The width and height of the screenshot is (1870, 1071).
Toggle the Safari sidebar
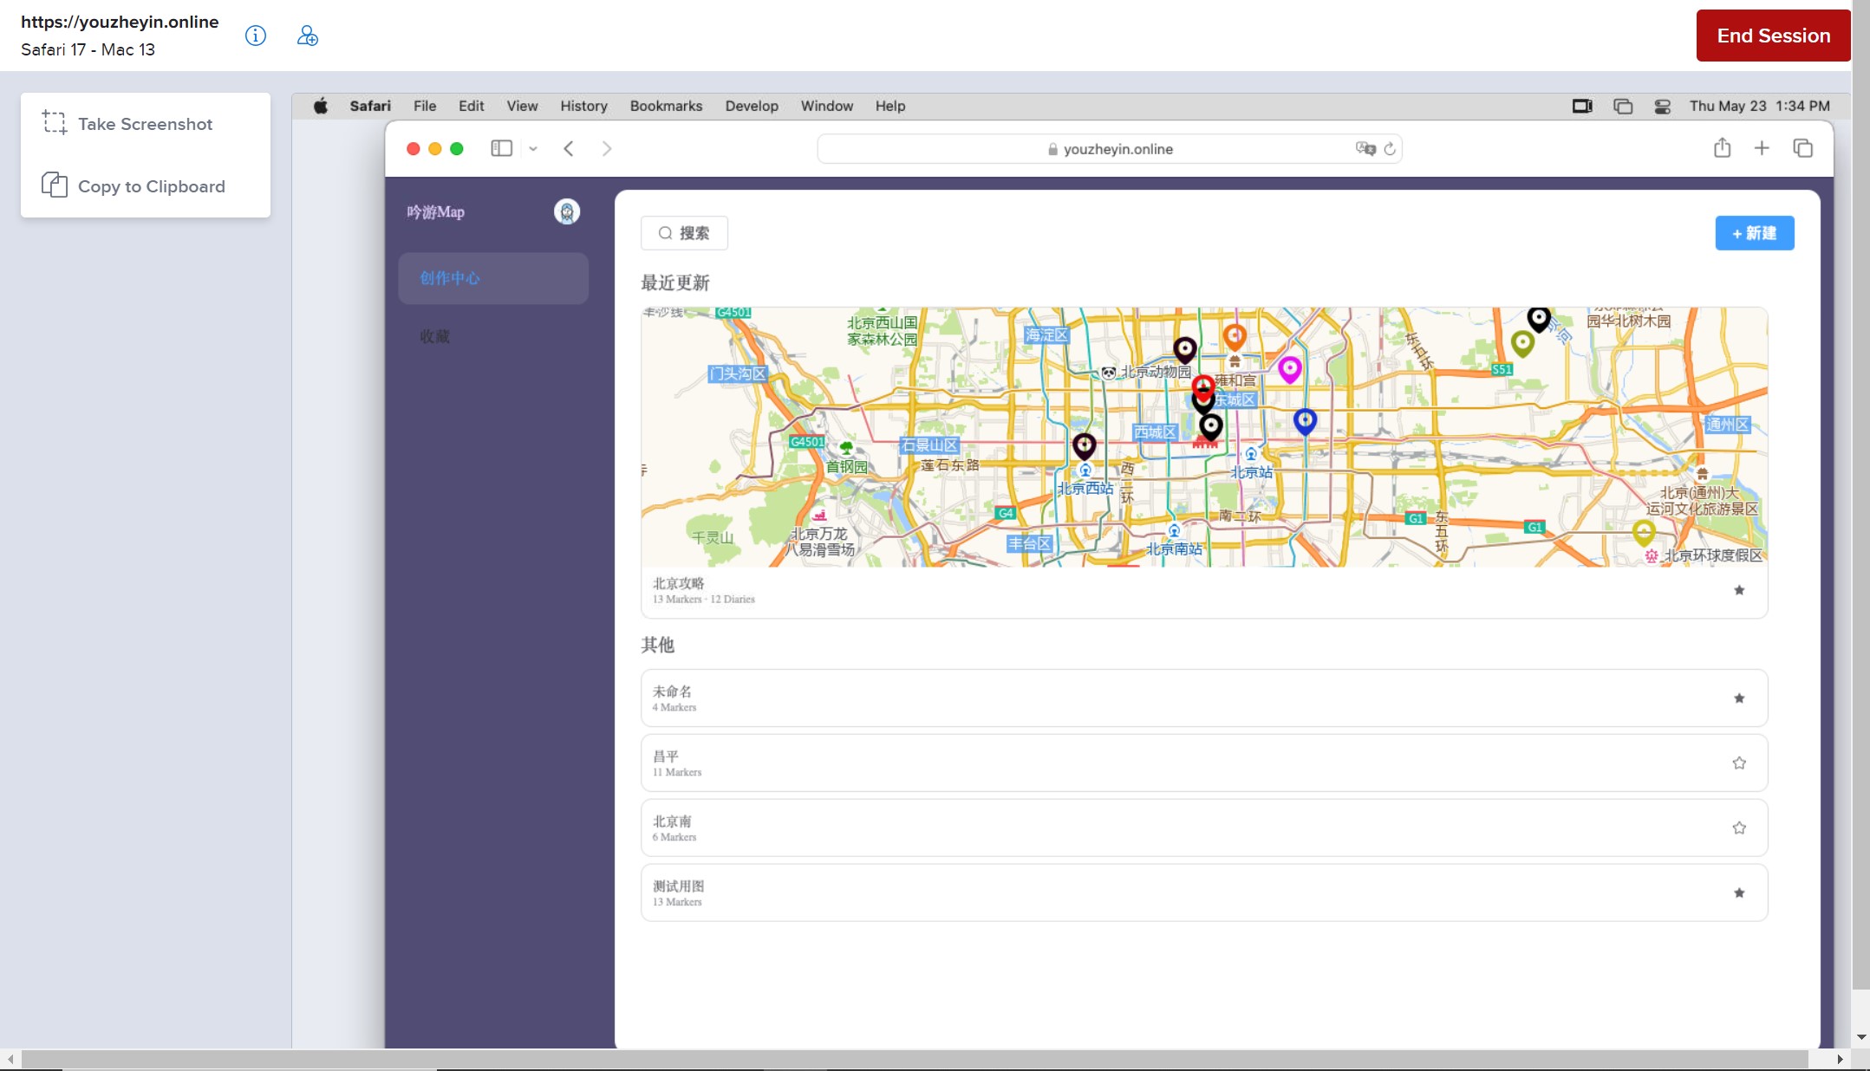[502, 148]
